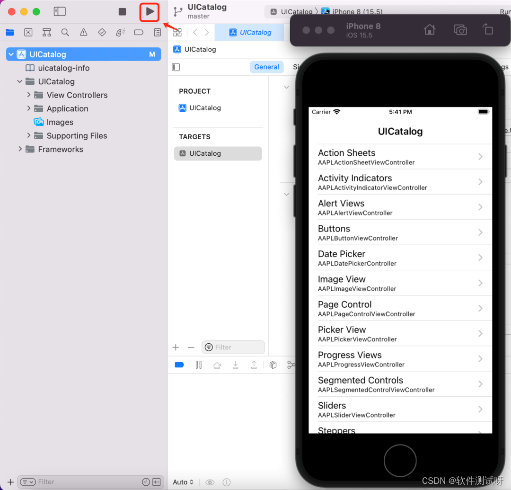Open Date Picker row in simulator
This screenshot has height=490, width=511.
click(400, 258)
